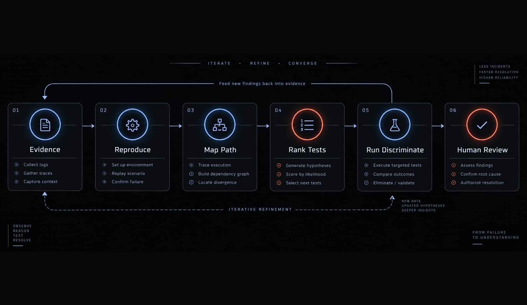This screenshot has width=527, height=305.
Task: Click the step number 04 label
Action: tap(278, 110)
